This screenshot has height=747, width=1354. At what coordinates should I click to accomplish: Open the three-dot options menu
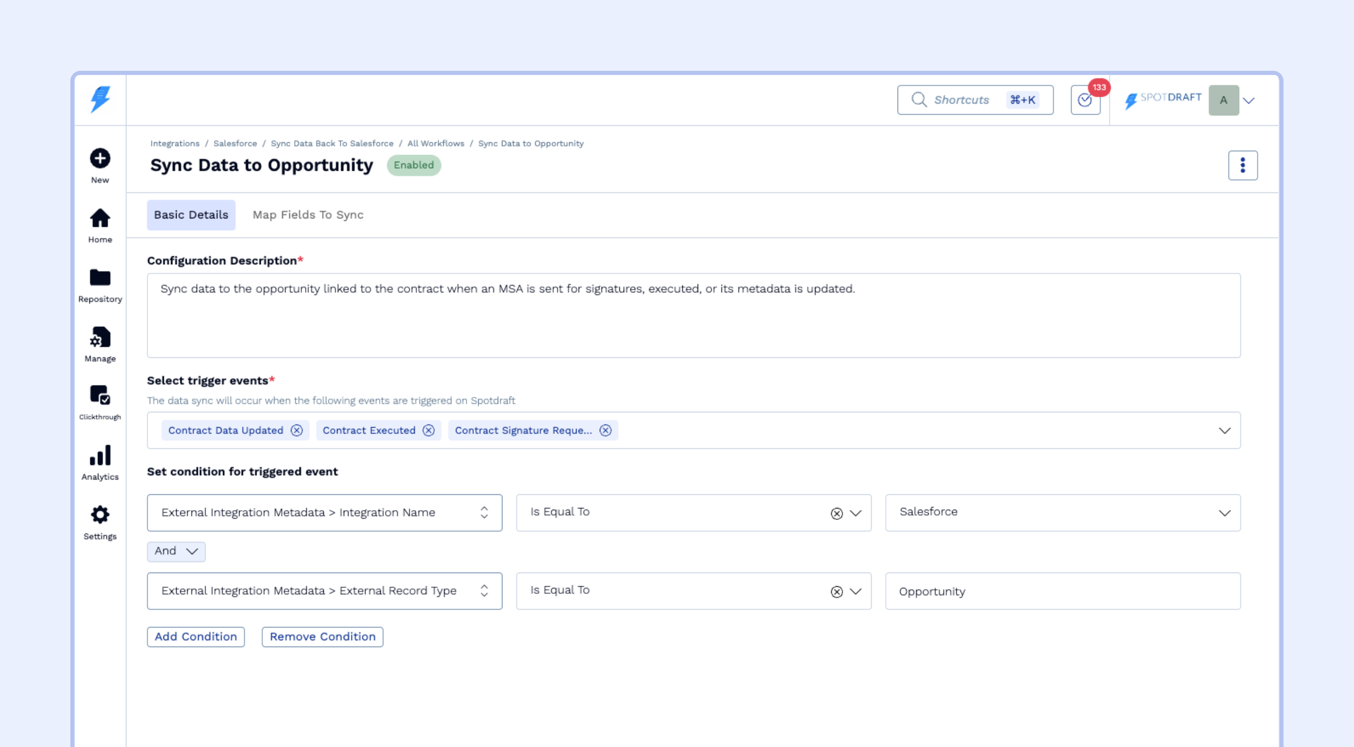pyautogui.click(x=1242, y=165)
